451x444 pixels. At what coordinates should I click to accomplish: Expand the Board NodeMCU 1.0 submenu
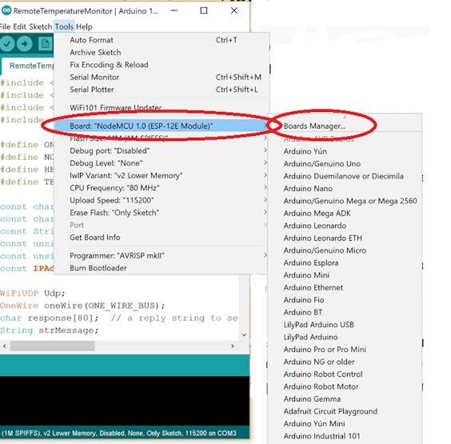coord(162,126)
